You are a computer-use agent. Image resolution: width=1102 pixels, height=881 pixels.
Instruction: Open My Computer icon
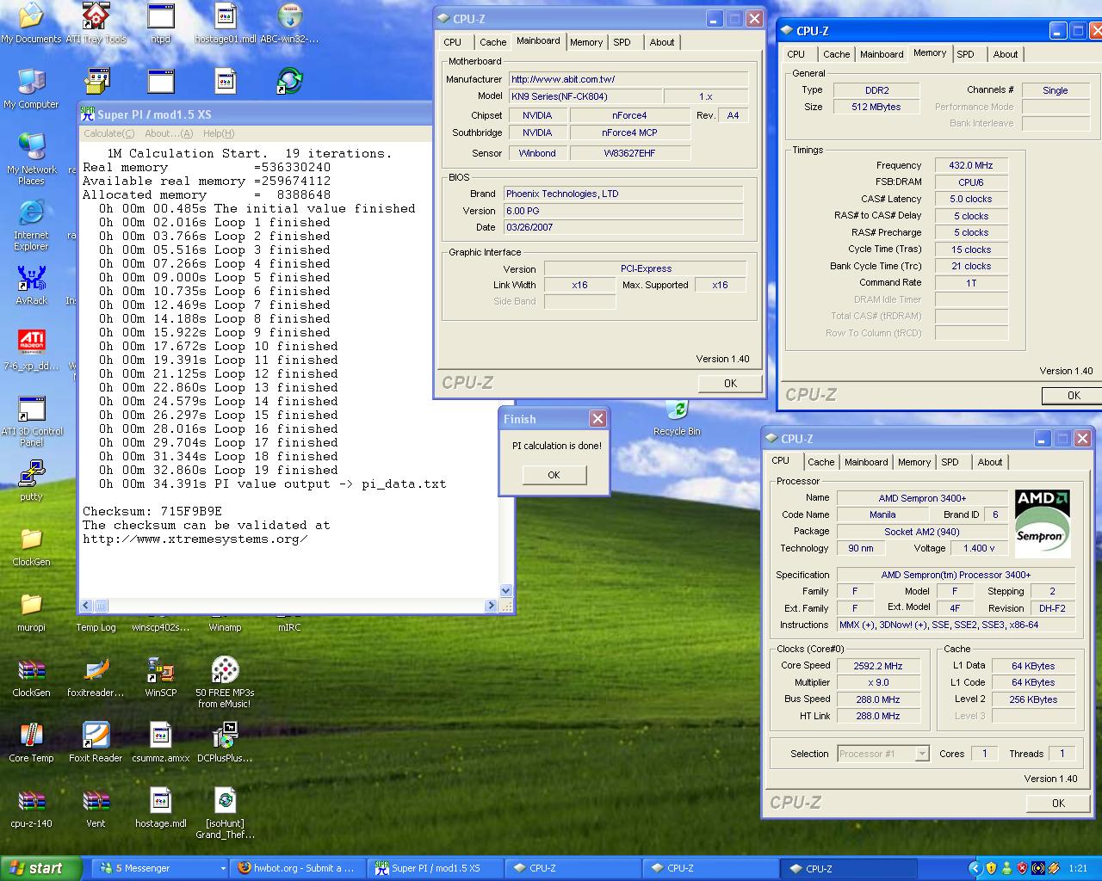coord(31,89)
